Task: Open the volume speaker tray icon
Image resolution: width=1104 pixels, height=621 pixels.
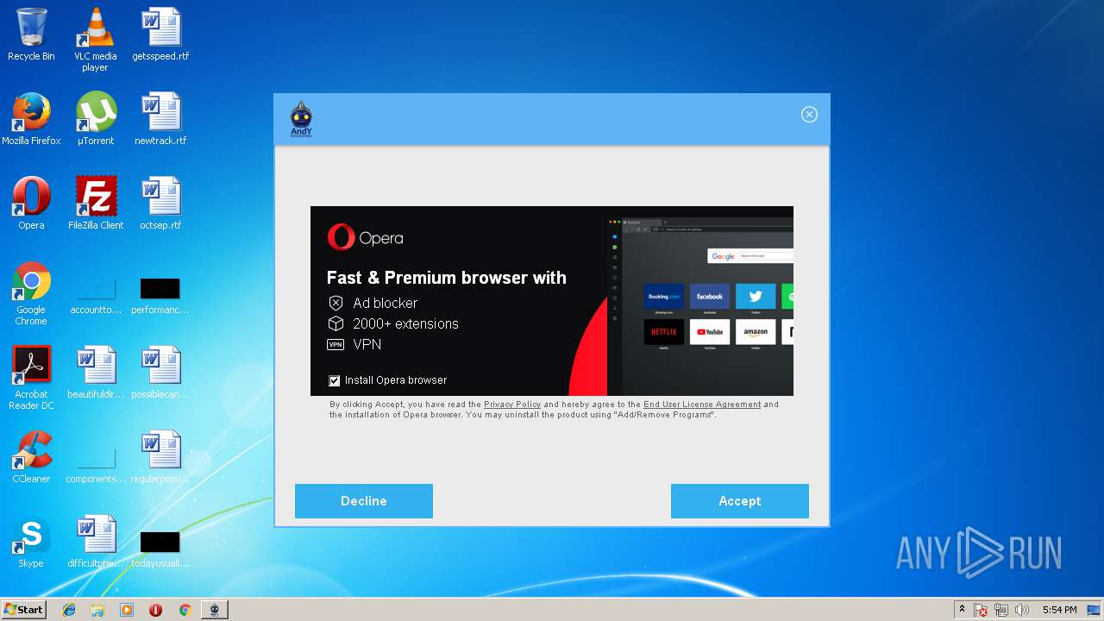Action: 1022,610
